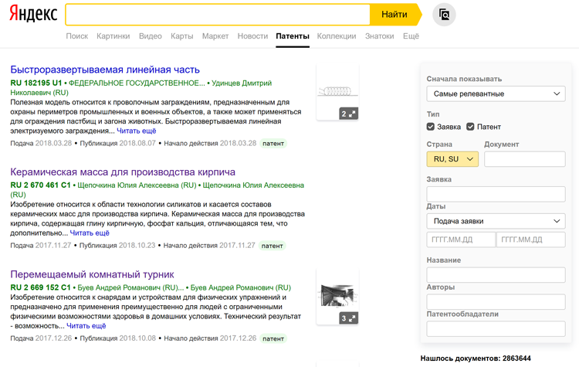Expand images on the first patent thumbnail
Screen dimensions: 579x367
click(349, 114)
